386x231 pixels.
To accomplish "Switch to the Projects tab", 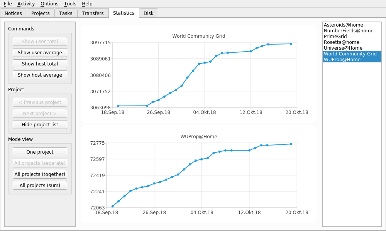I will point(41,13).
